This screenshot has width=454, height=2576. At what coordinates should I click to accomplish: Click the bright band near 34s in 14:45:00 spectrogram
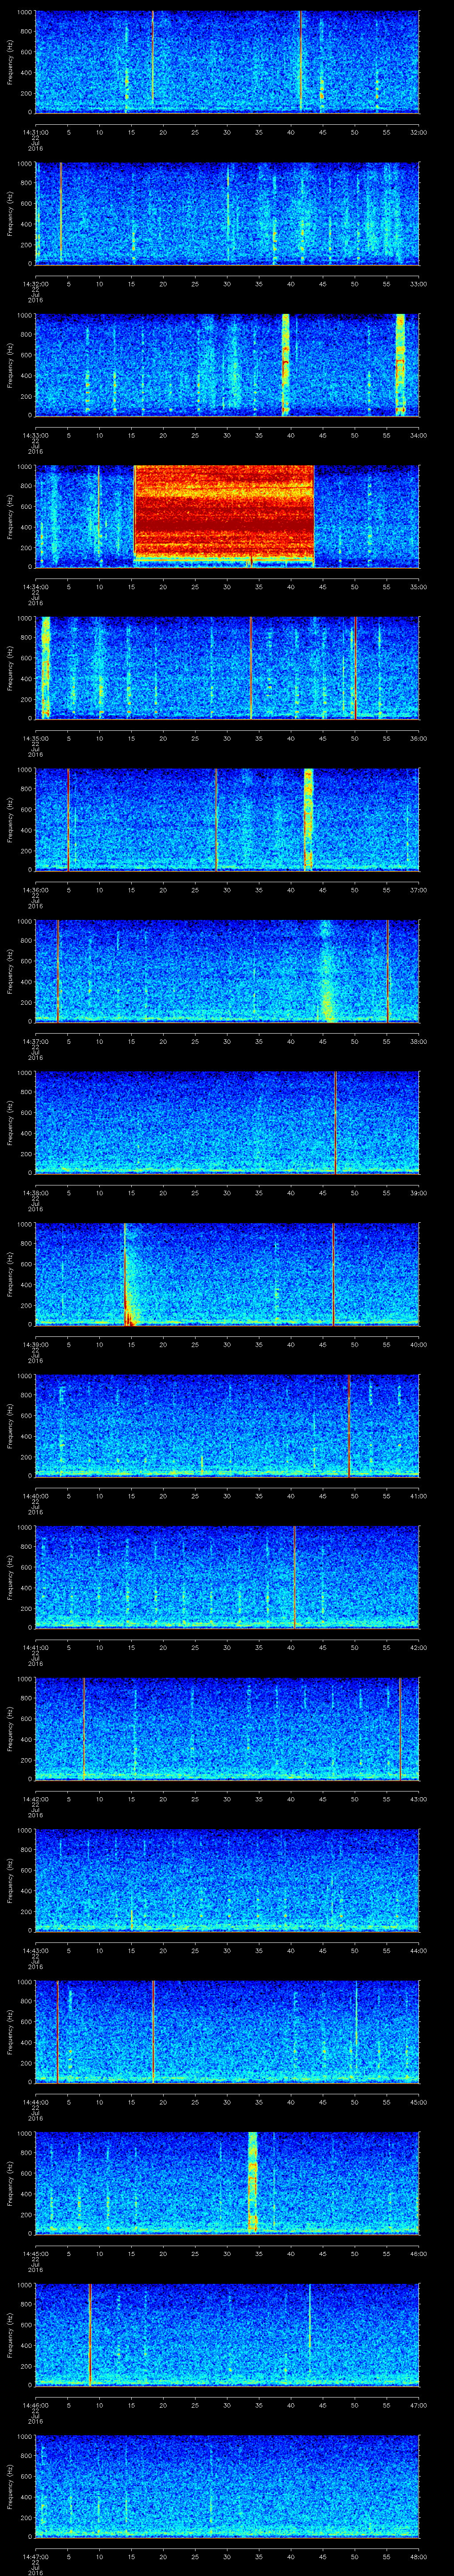coord(252,2182)
